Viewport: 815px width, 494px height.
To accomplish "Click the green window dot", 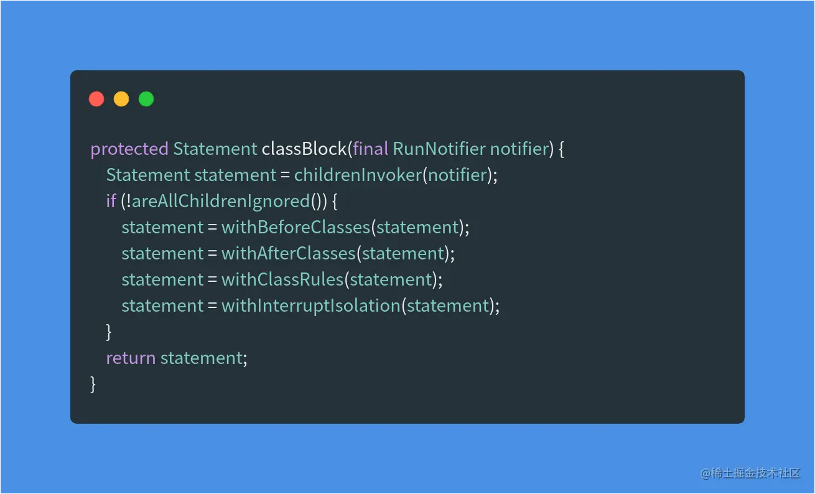I will [146, 99].
